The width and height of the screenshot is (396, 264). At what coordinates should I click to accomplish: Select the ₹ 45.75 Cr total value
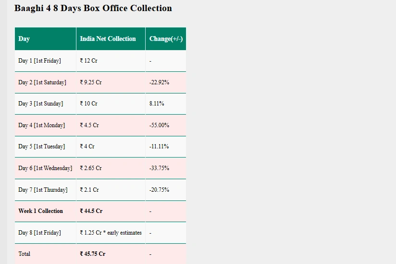(x=93, y=254)
